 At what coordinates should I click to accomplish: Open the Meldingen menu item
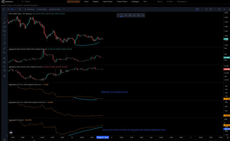[x=135, y=1]
